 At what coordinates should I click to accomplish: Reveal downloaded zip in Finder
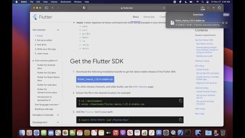[x=226, y=23]
